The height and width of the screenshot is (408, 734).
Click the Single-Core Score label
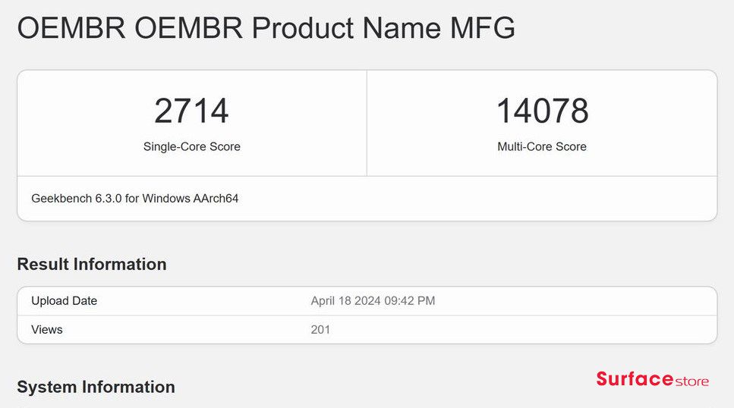pyautogui.click(x=191, y=146)
